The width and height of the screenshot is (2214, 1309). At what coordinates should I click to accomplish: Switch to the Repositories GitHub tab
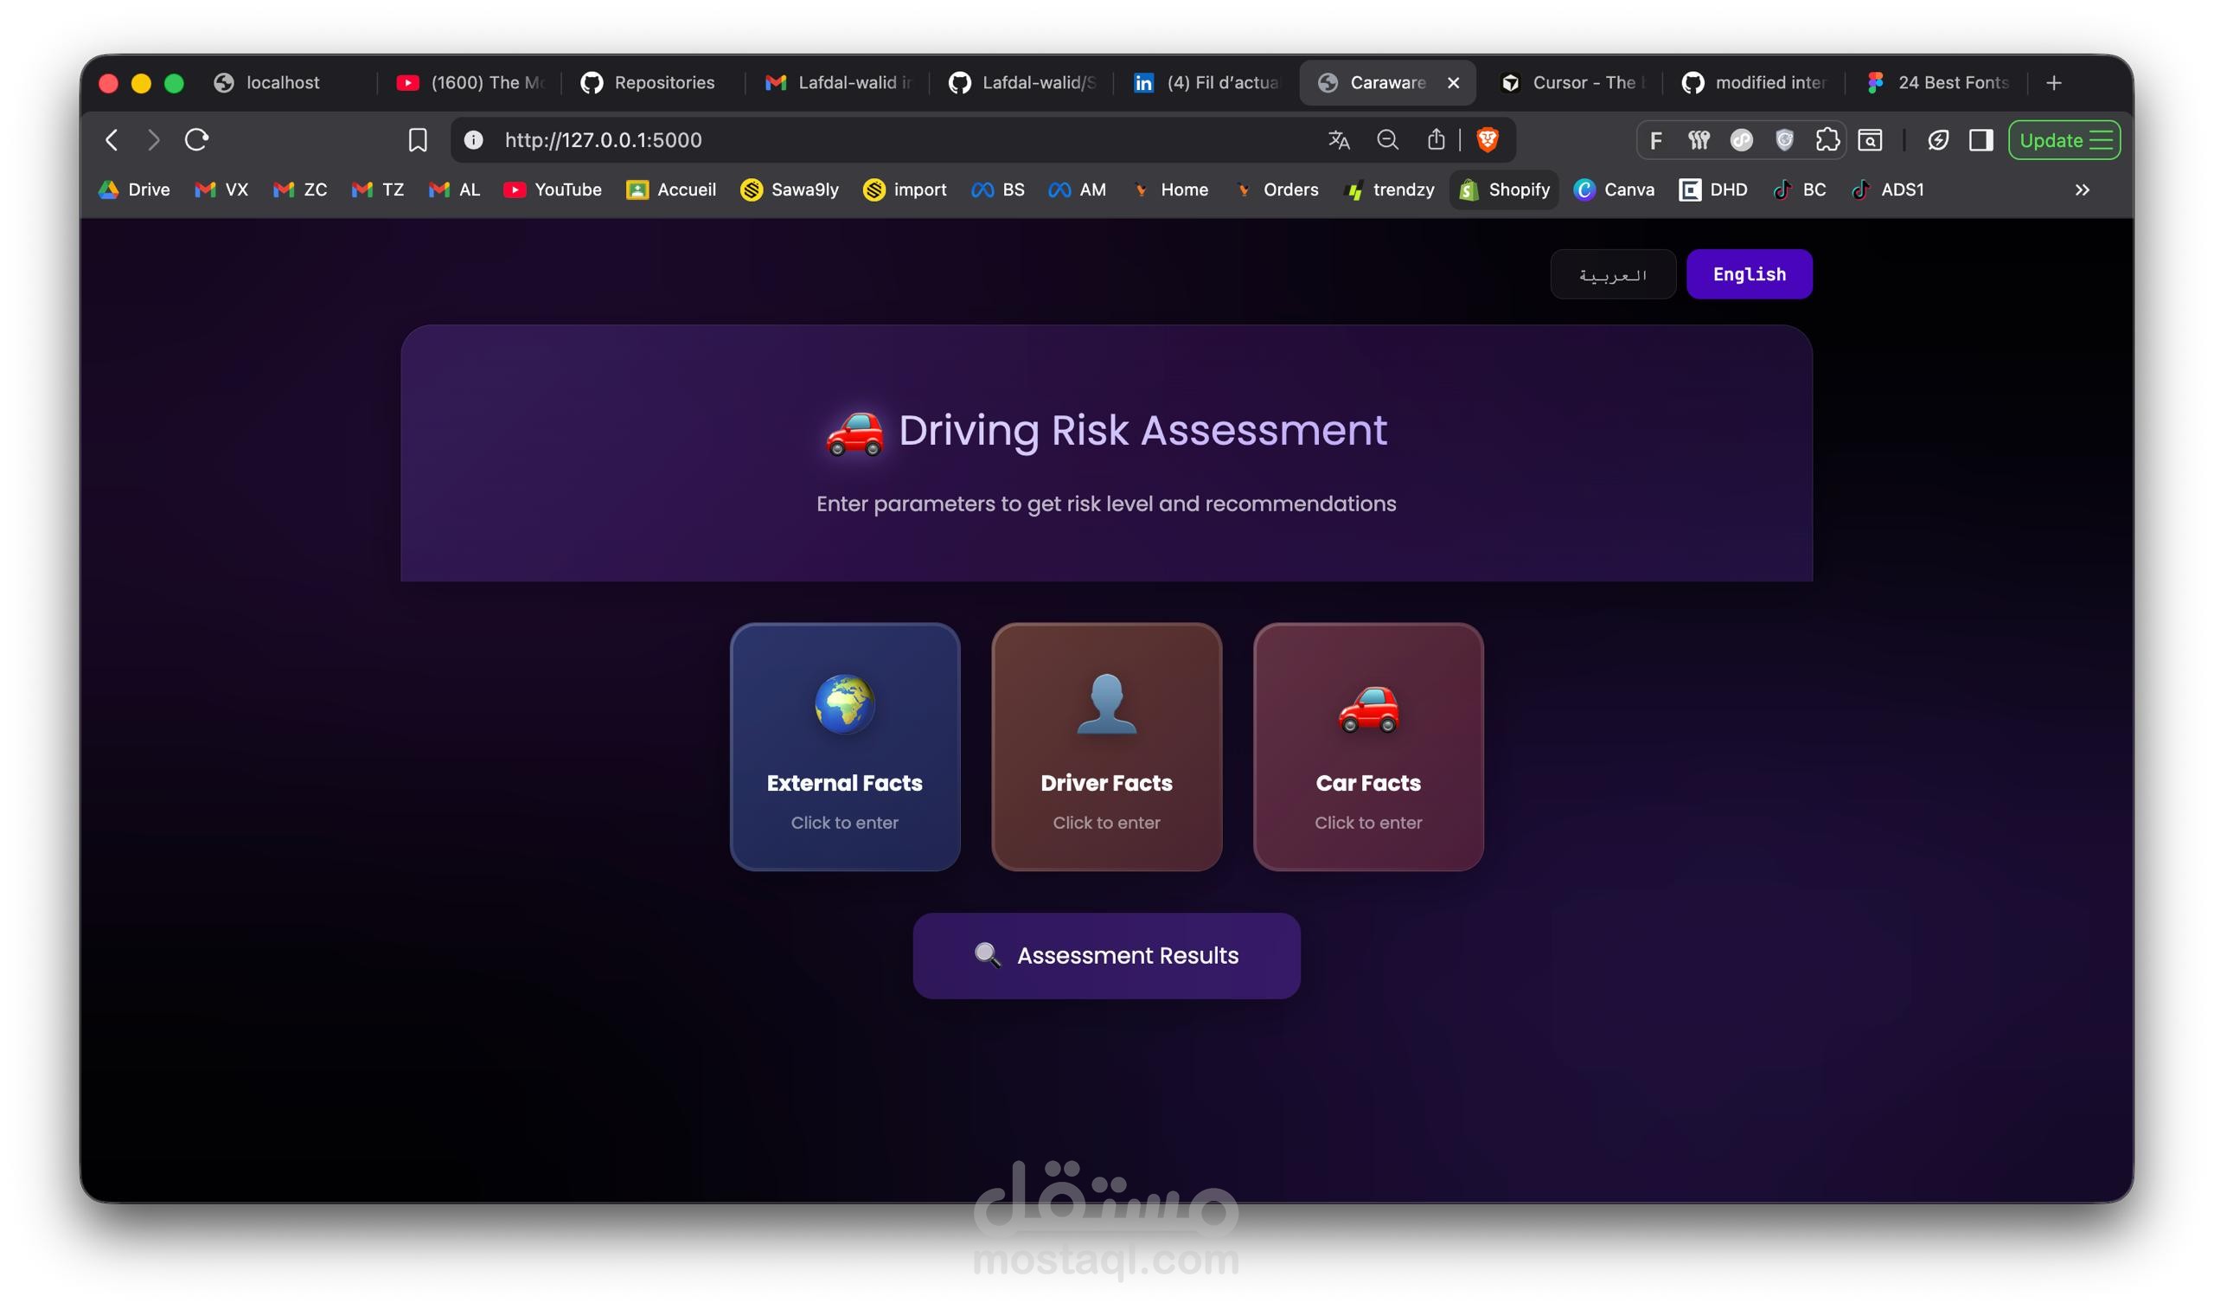pyautogui.click(x=649, y=83)
